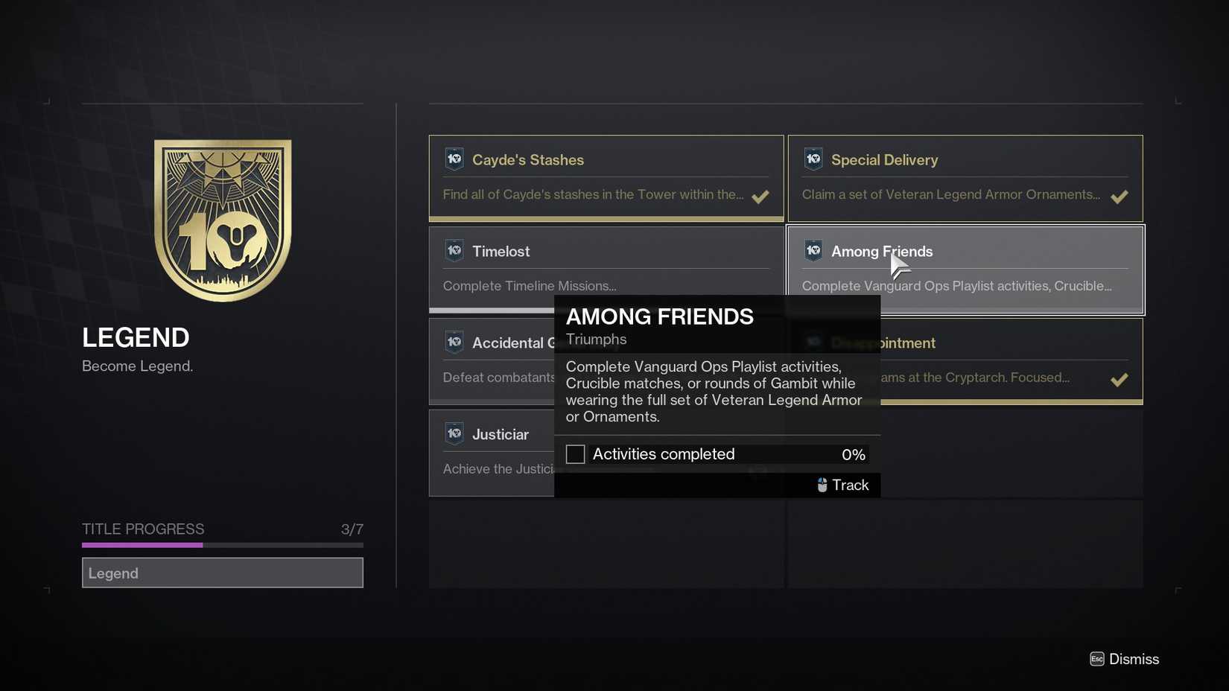Click the mouse icon beside Track

(822, 485)
